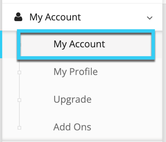Screen dimensions: 166x142
Task: Collapse the My Account section chevron
Action: [x=150, y=18]
